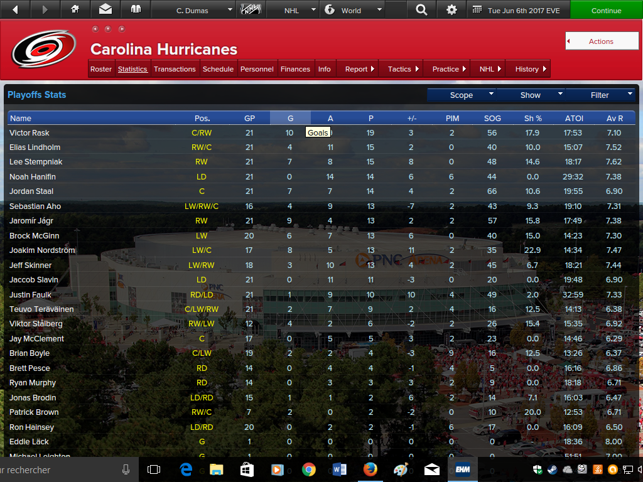Go back with the left arrow icon
Image resolution: width=643 pixels, height=482 pixels.
click(15, 9)
